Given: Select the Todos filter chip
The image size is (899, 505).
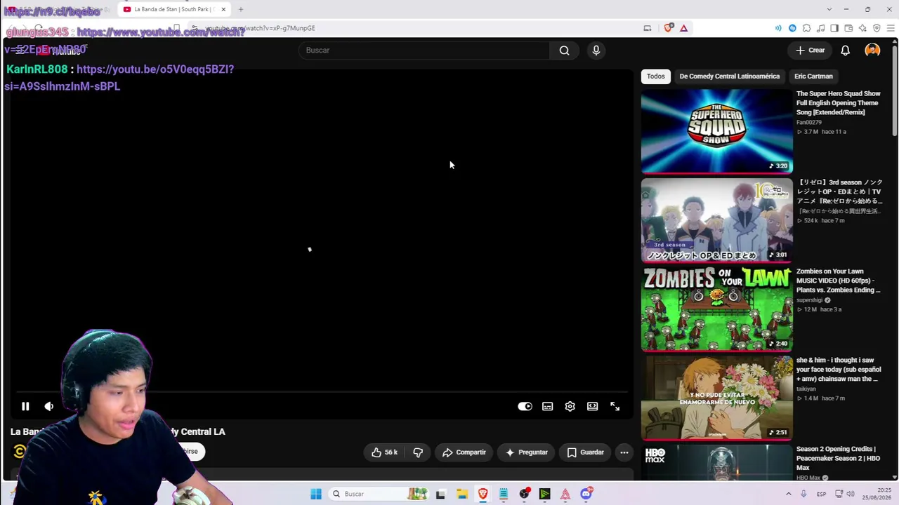Looking at the screenshot, I should (x=656, y=76).
